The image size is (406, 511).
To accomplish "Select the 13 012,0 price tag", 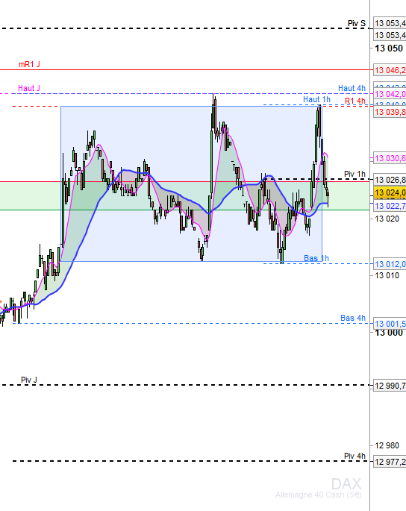I will [x=390, y=264].
